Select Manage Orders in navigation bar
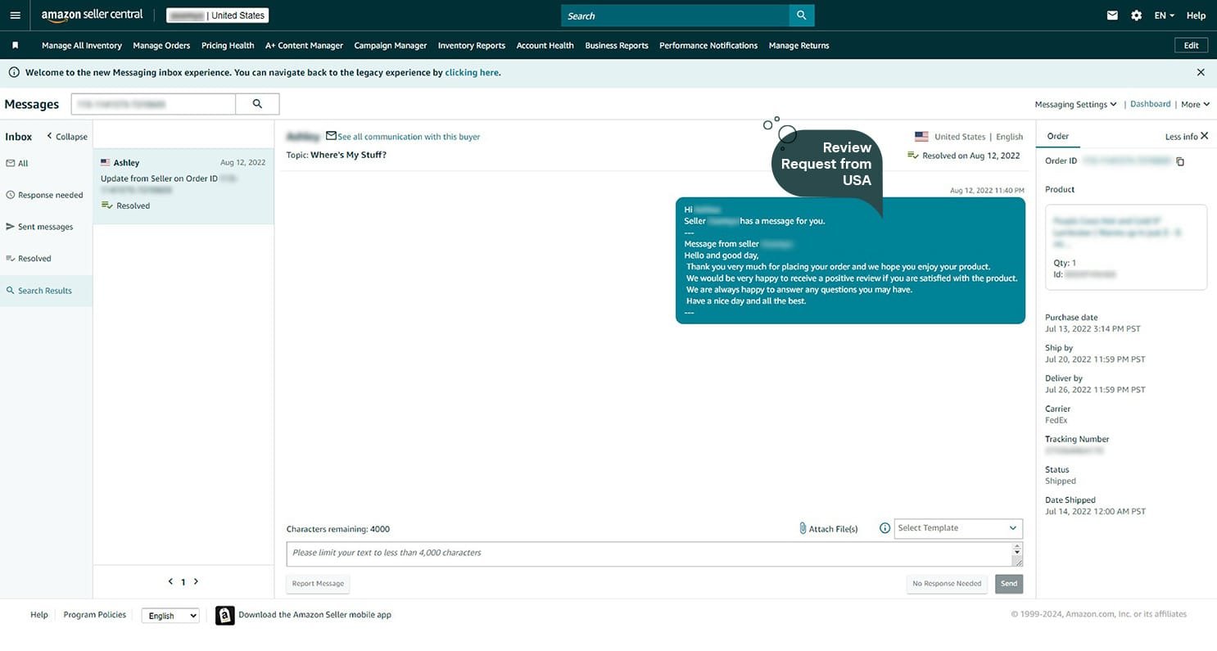This screenshot has width=1217, height=651. click(161, 46)
